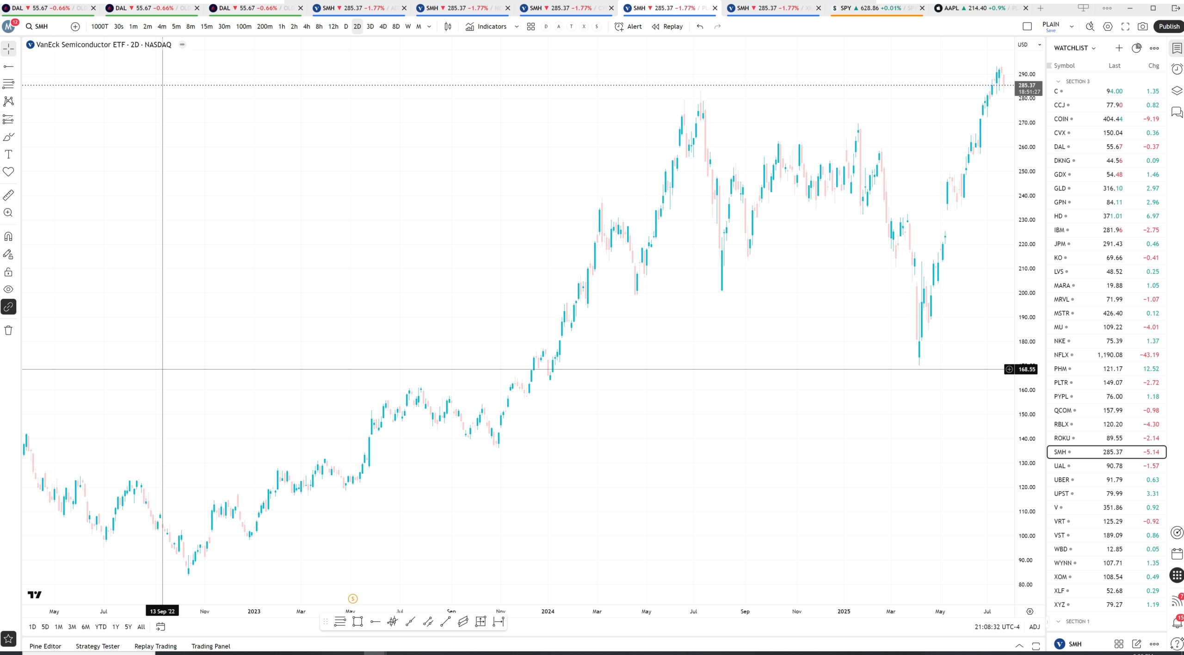The image size is (1184, 655).
Task: Open the Strategy Tester panel
Action: (98, 646)
